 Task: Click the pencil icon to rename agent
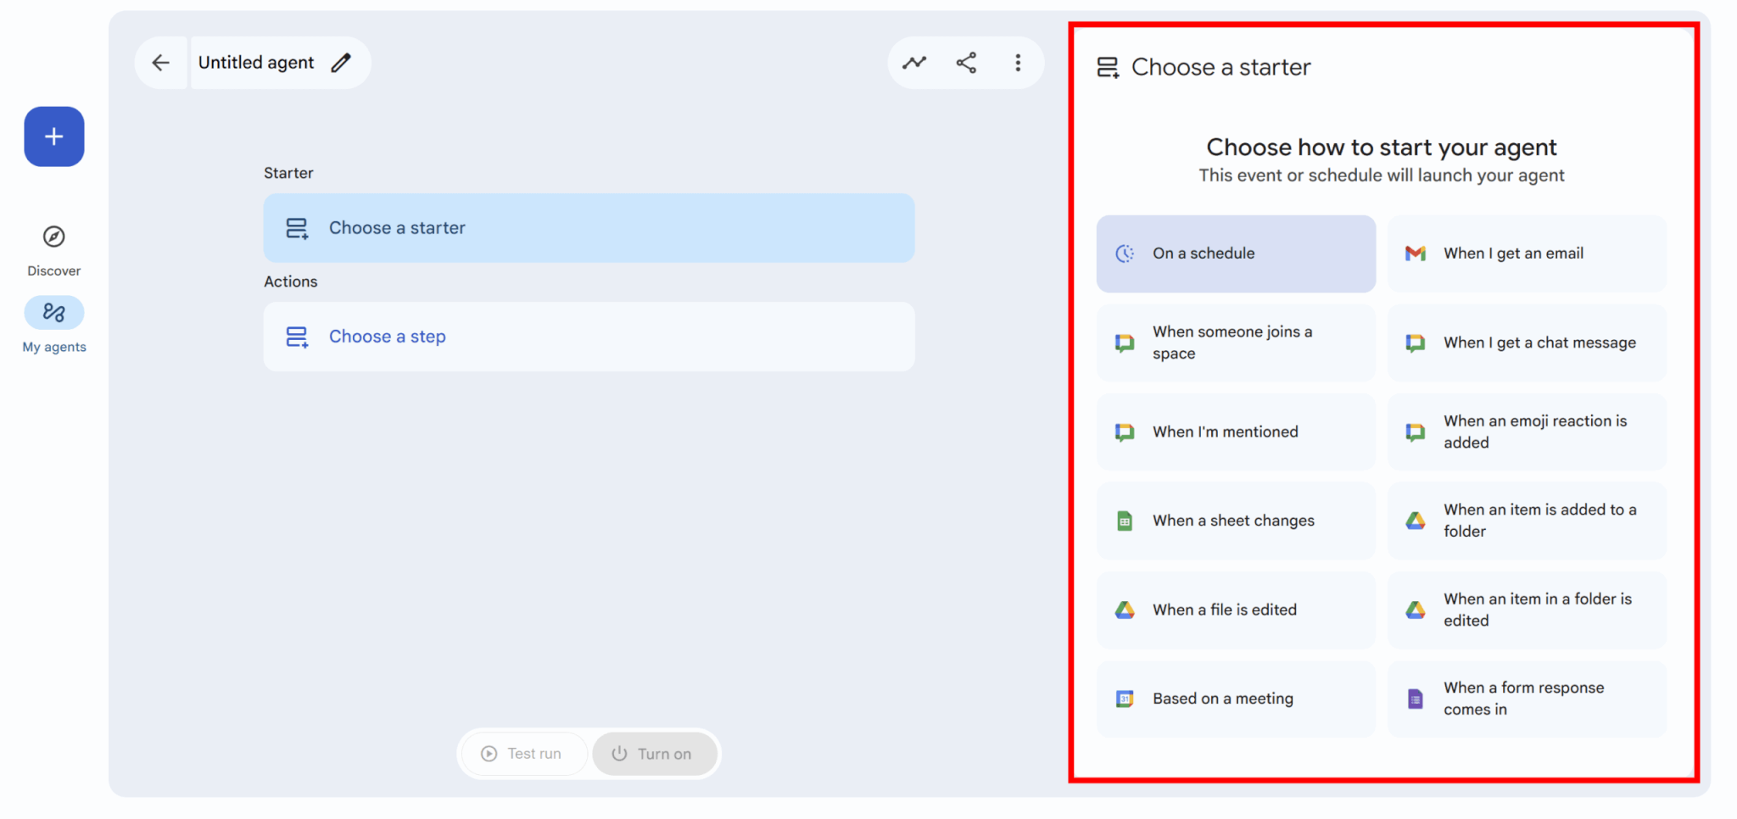(x=341, y=63)
